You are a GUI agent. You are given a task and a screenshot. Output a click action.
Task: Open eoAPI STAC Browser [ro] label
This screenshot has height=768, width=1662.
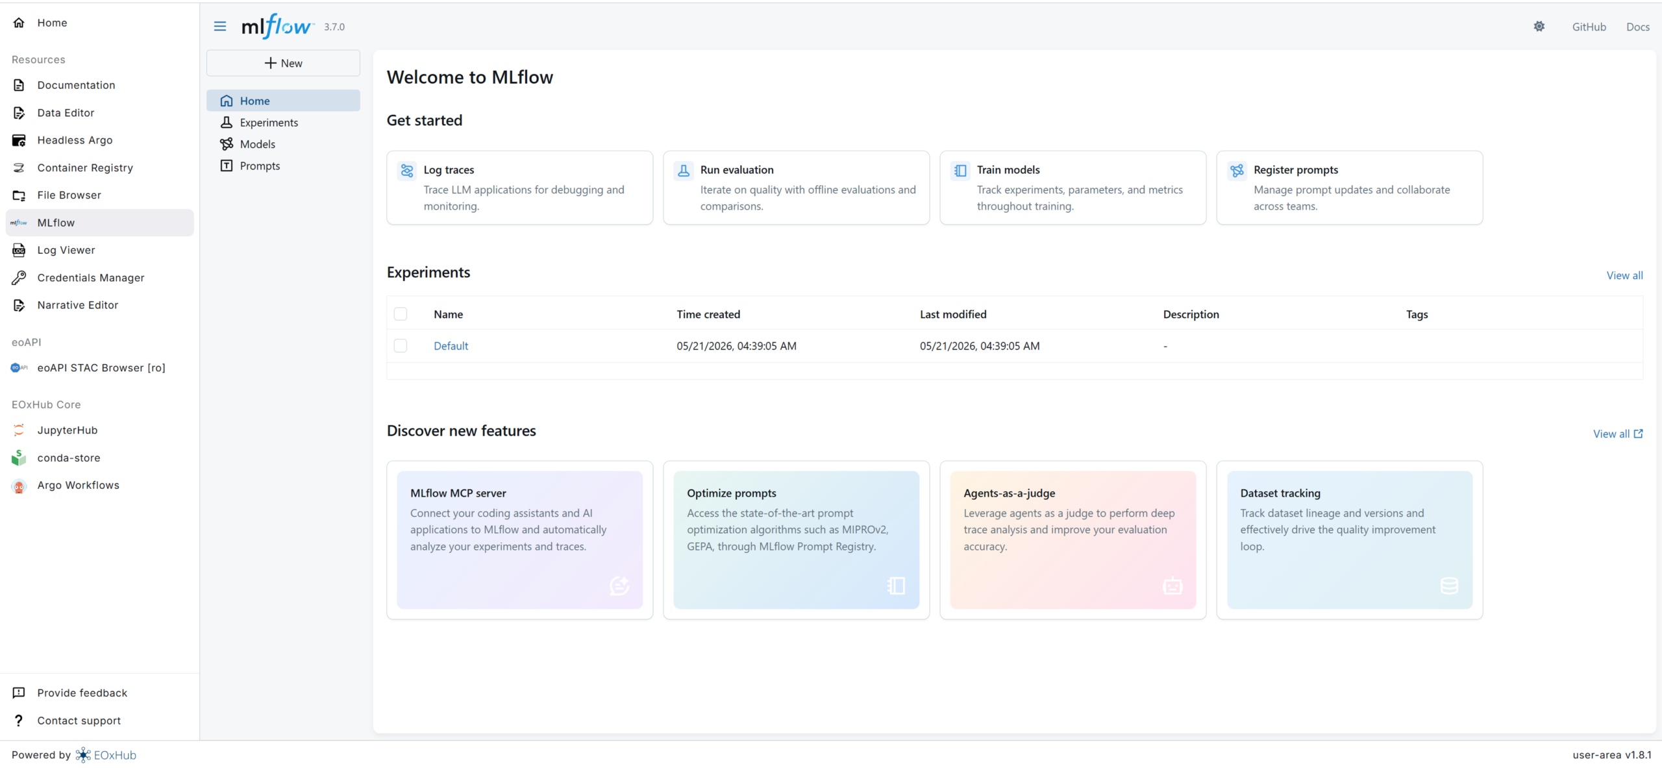(x=101, y=367)
